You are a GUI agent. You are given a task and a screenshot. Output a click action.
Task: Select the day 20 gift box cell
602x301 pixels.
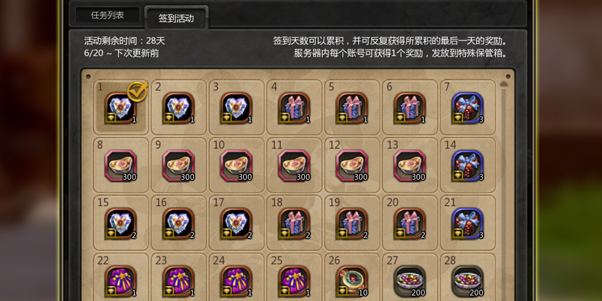[x=410, y=223]
